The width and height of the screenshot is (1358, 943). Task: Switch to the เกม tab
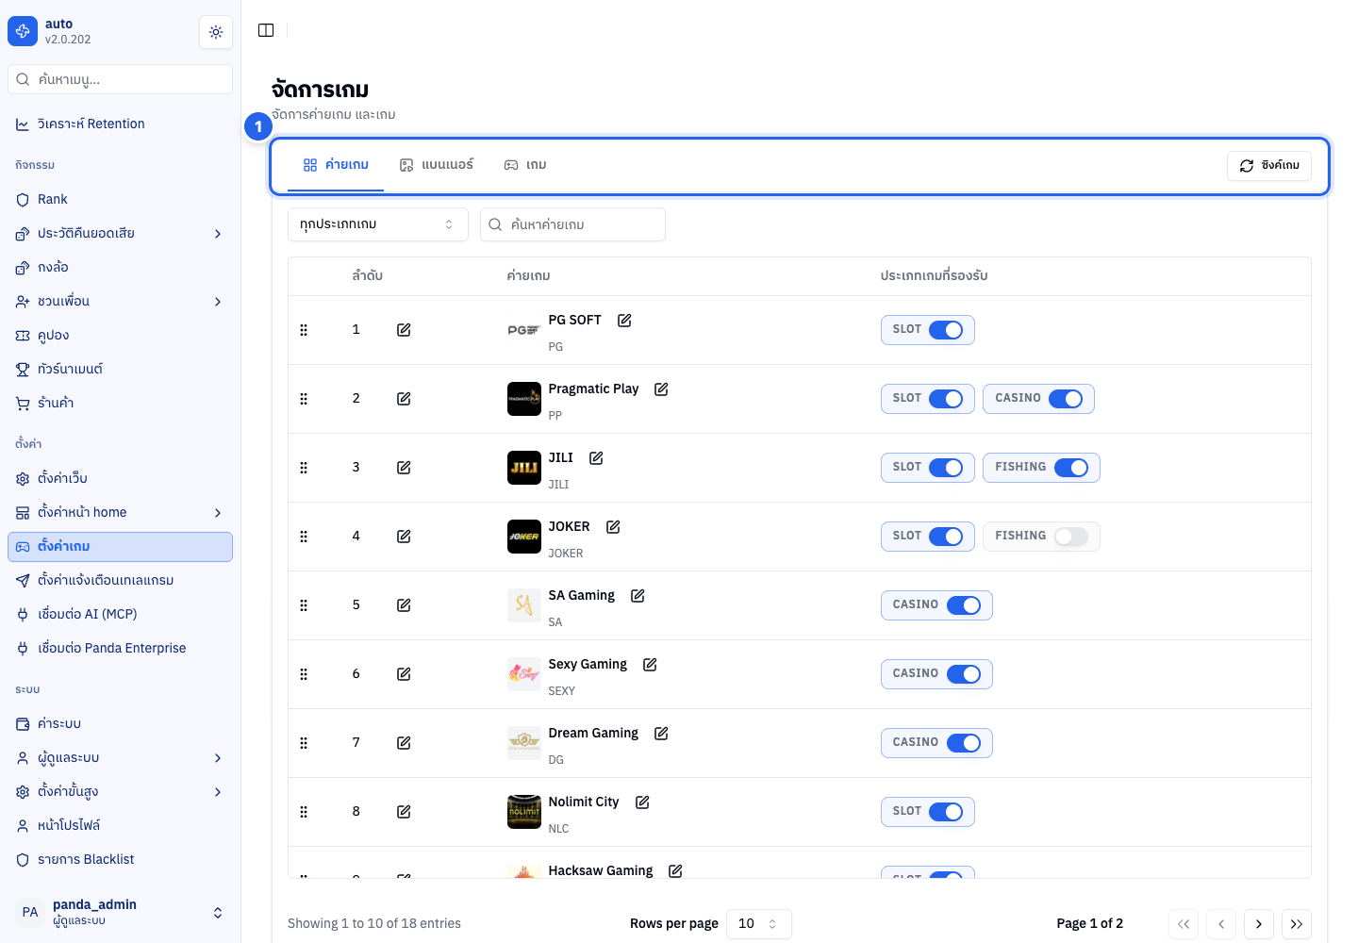point(525,165)
